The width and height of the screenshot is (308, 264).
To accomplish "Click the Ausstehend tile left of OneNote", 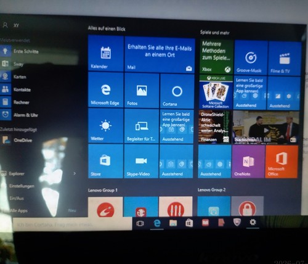I will pos(214,162).
